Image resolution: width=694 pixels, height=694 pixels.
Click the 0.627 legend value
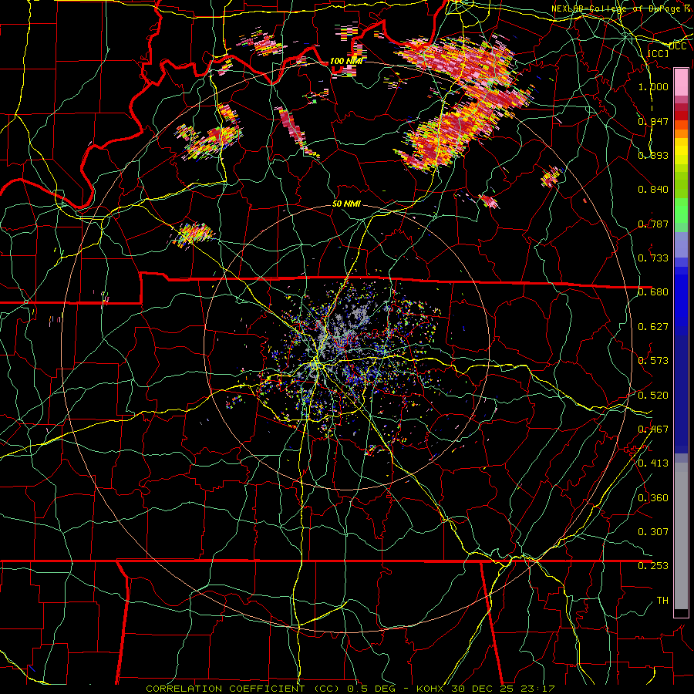click(653, 327)
